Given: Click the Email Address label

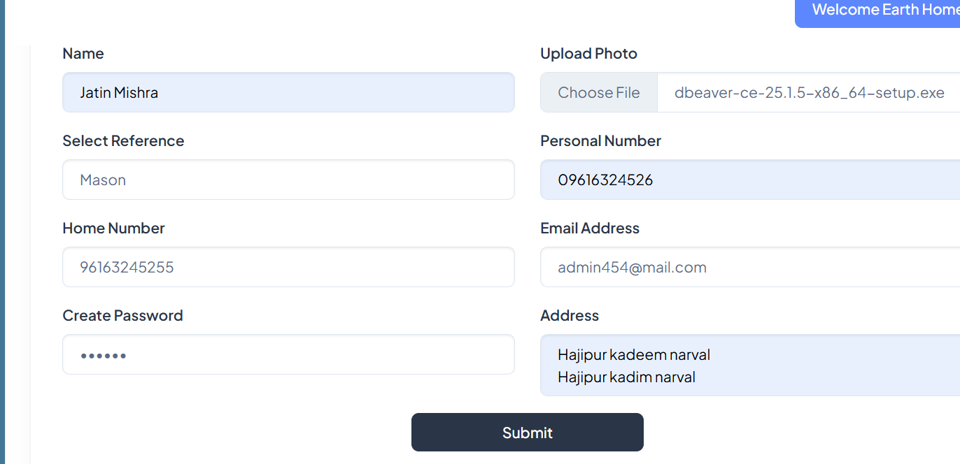Looking at the screenshot, I should pyautogui.click(x=590, y=229).
